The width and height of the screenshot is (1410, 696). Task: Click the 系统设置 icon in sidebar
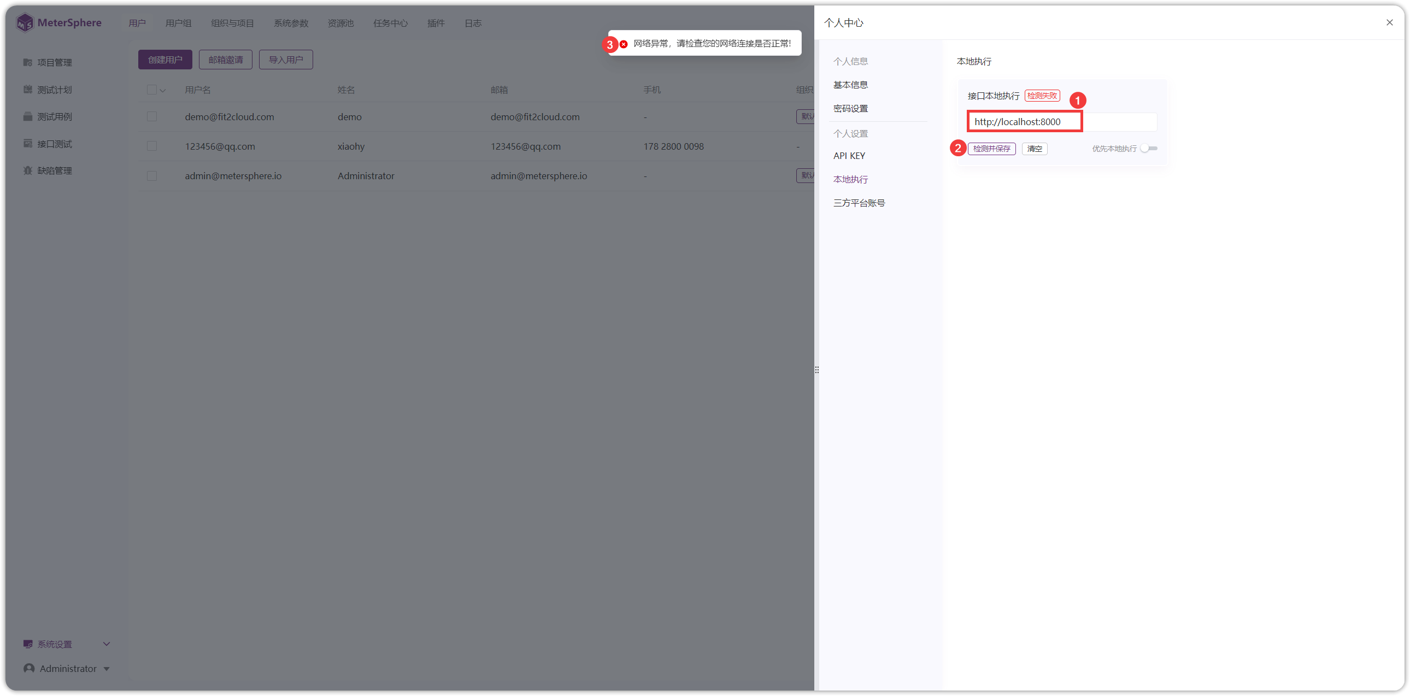(x=27, y=644)
